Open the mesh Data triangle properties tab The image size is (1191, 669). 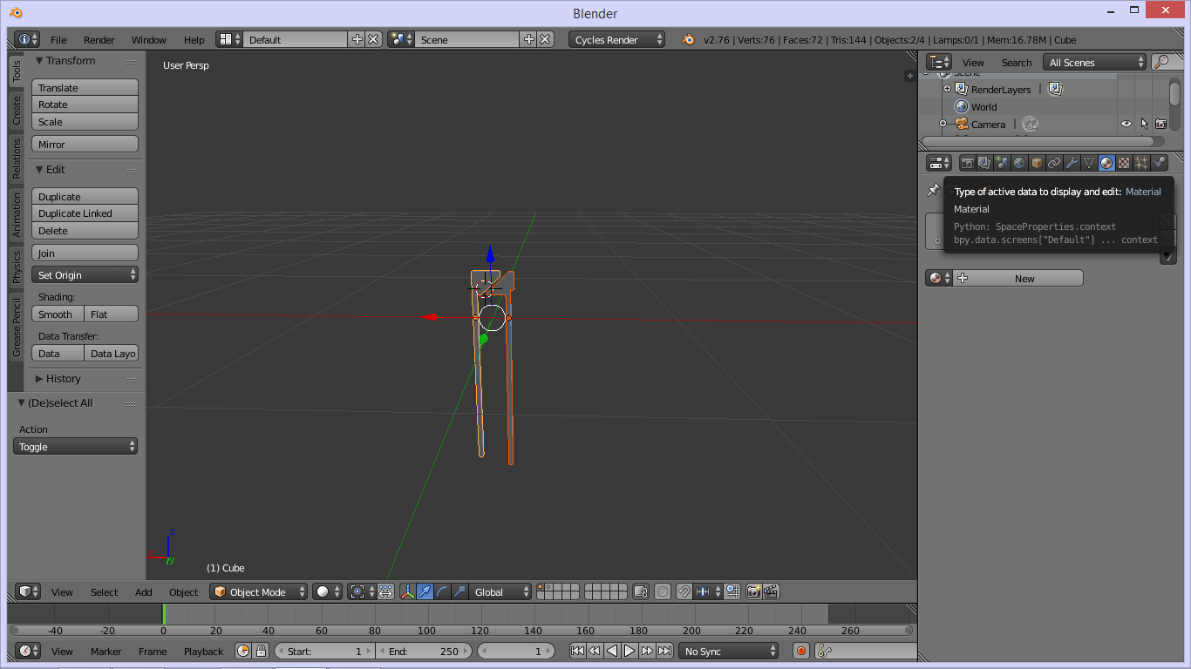pyautogui.click(x=1089, y=163)
